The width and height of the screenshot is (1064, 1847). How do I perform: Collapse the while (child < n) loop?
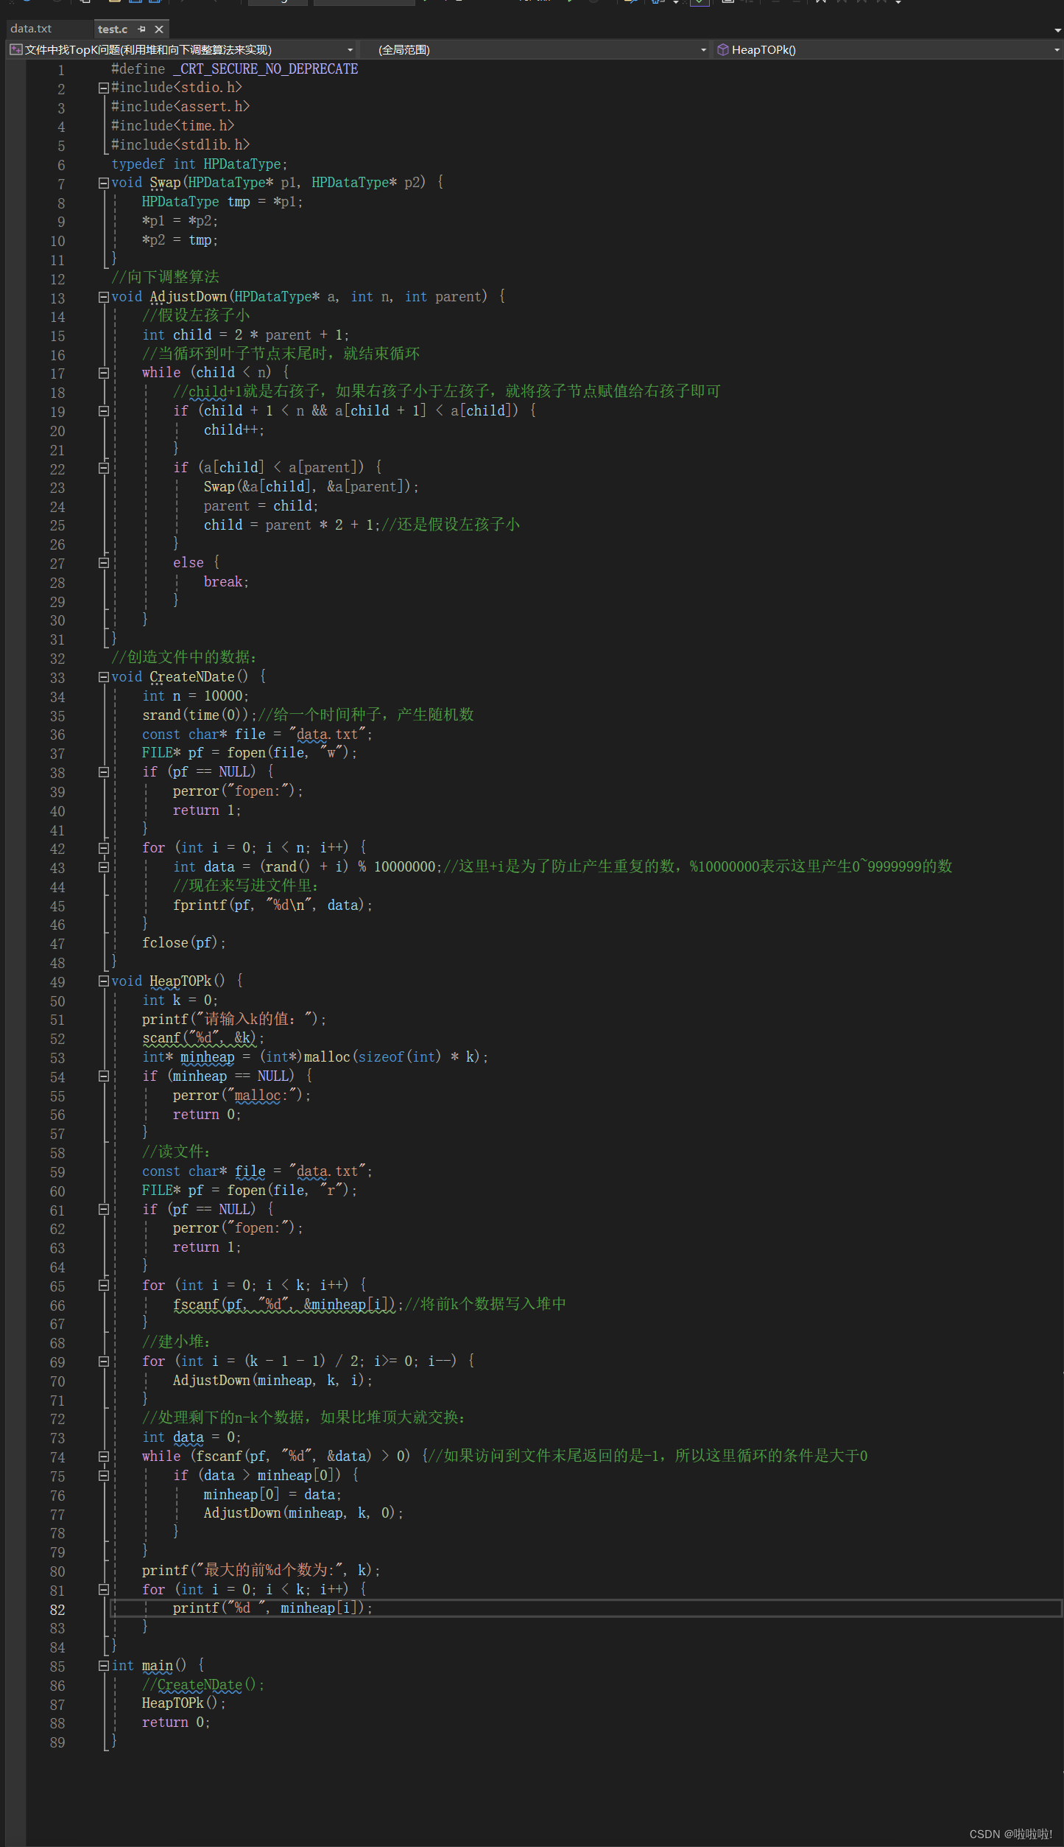104,373
